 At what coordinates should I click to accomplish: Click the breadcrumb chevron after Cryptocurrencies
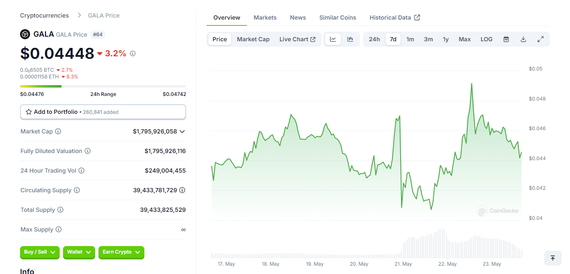click(79, 15)
